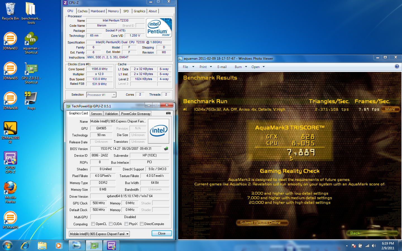402x251 pixels.
Task: Launch the 3DMark03 desktop shortcut
Action: 10,41
